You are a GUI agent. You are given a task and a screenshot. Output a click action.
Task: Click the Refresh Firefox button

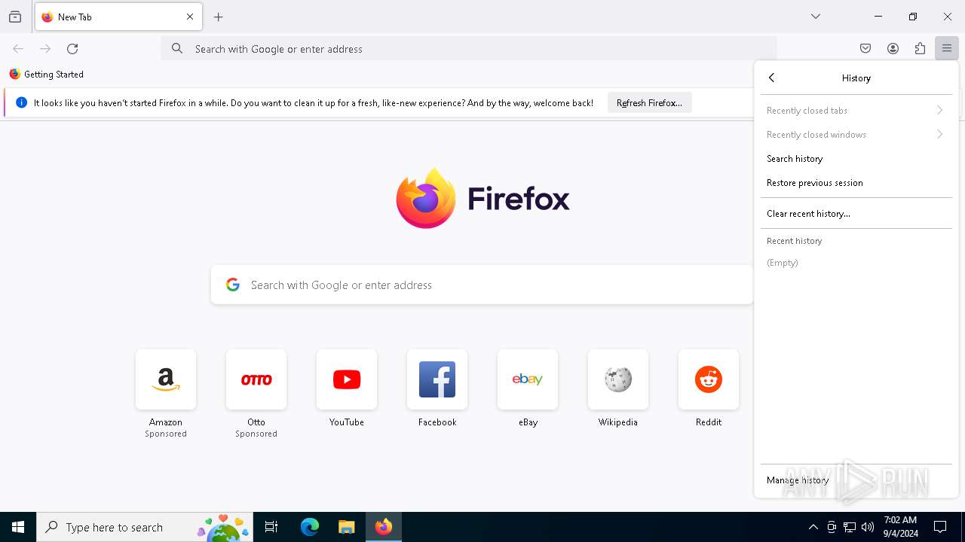click(x=649, y=103)
